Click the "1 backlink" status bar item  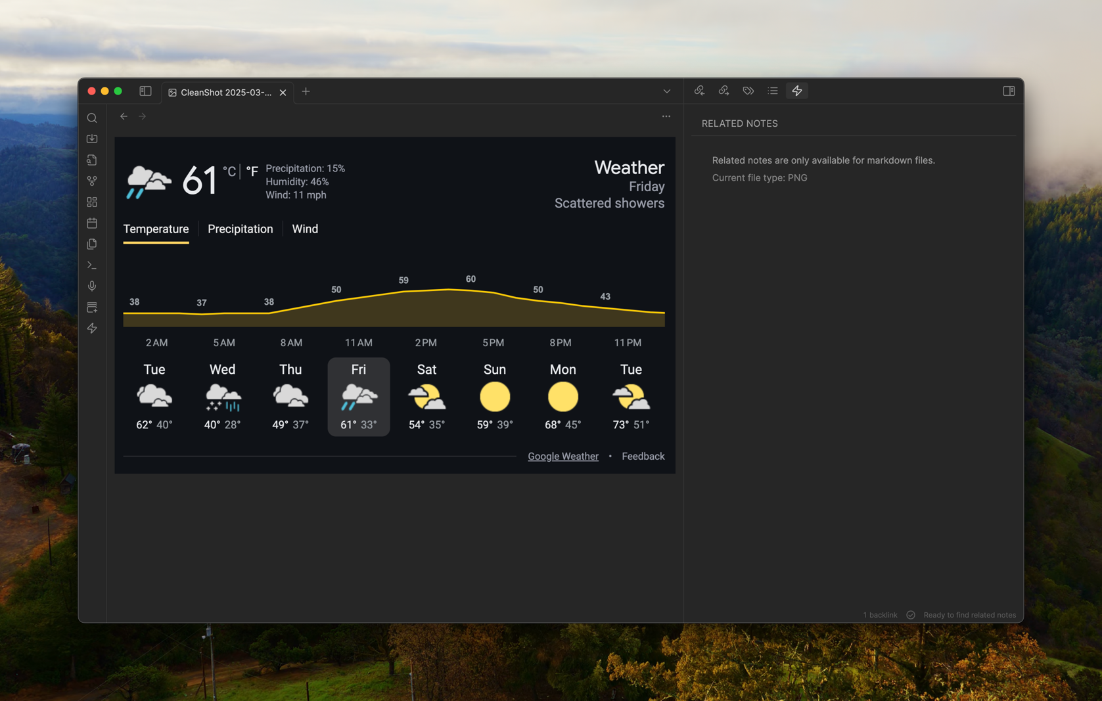coord(879,615)
